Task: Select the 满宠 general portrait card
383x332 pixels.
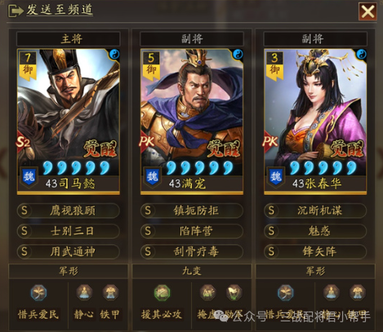Action: coord(192,122)
